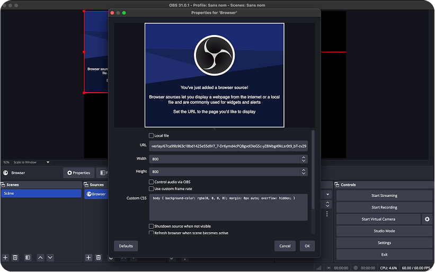Toggle Shutdown source when not visible

coord(152,226)
